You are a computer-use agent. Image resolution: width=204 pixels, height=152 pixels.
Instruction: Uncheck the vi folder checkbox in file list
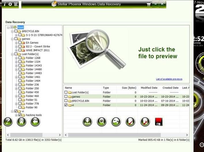tap(66, 105)
